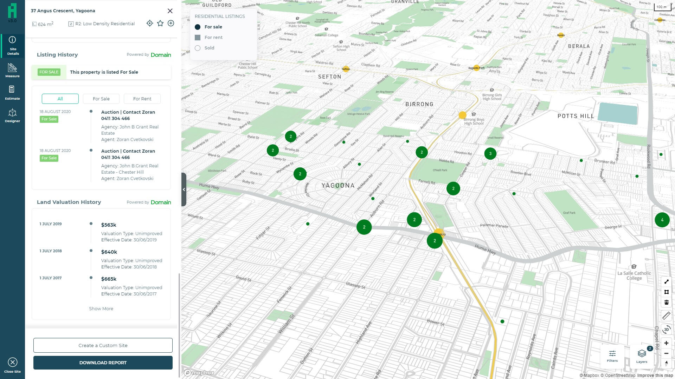Click the cluster marker labeled 3
675x379 pixels.
pos(490,153)
